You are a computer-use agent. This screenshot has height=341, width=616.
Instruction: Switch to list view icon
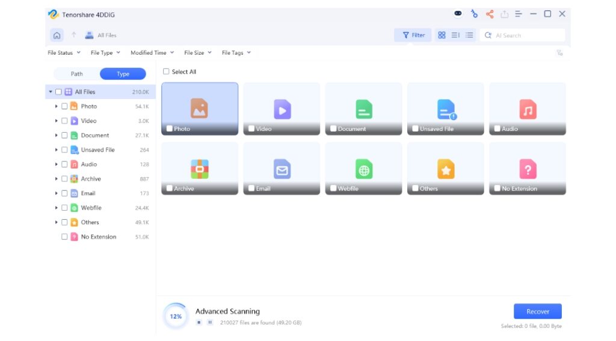click(x=469, y=35)
